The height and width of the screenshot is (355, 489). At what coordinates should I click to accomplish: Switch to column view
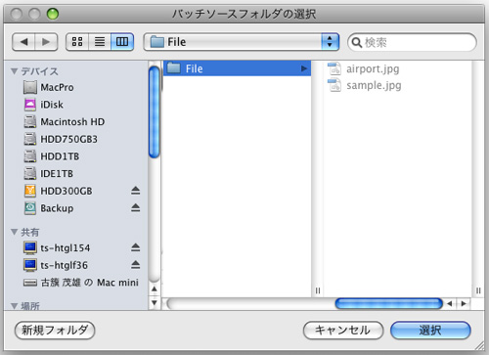(122, 42)
